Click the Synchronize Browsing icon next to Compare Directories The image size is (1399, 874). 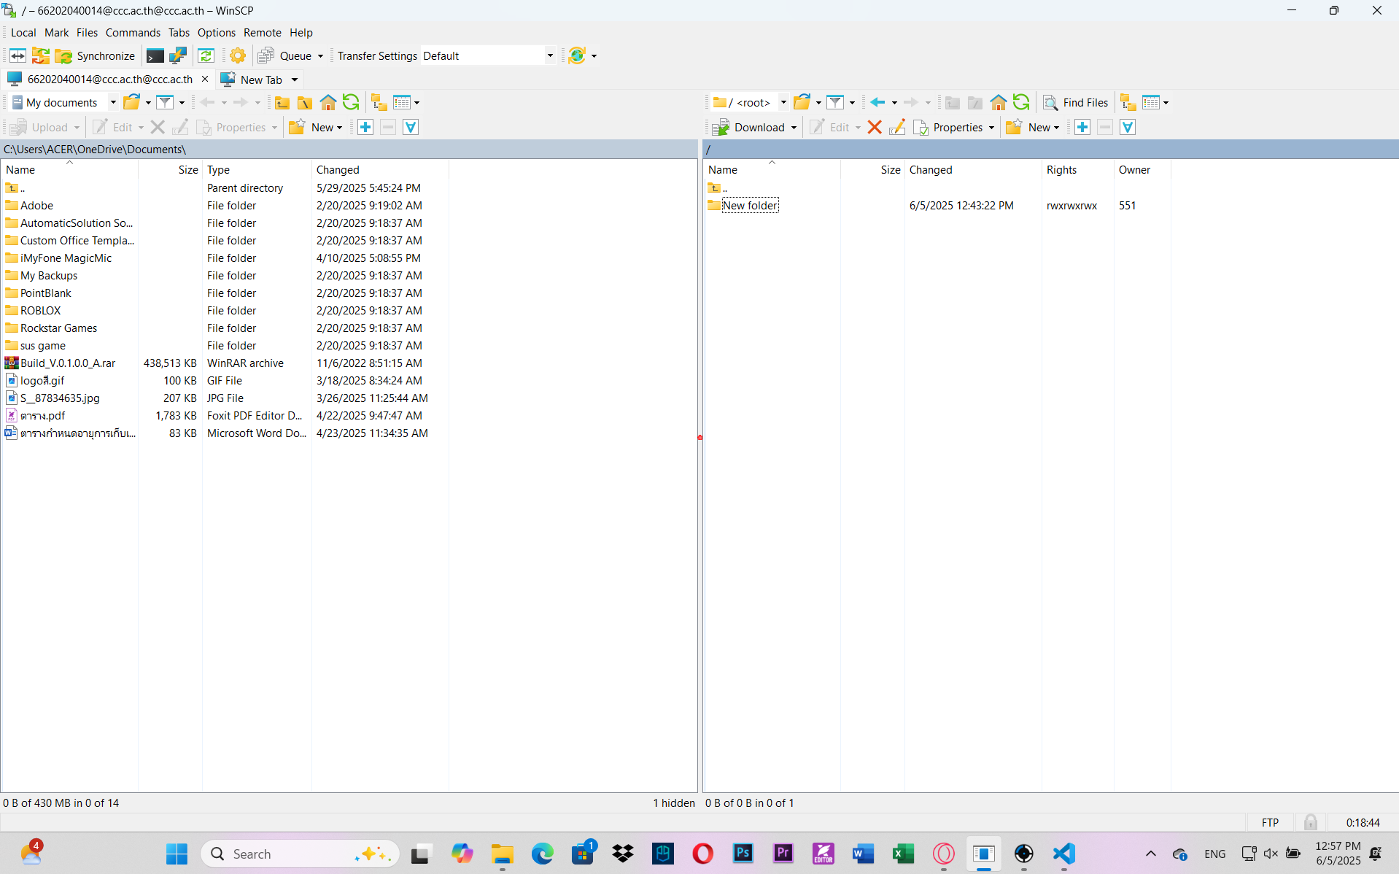(x=41, y=55)
